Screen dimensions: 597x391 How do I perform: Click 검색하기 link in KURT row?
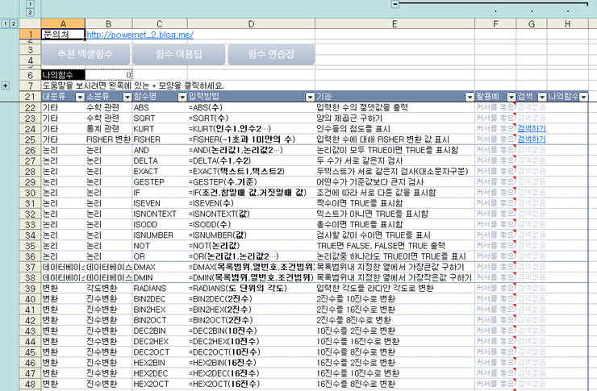coord(532,128)
